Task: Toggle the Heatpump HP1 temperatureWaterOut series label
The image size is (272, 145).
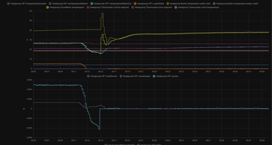Action: (x=113, y=3)
